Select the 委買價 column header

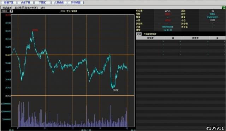tap(150, 38)
